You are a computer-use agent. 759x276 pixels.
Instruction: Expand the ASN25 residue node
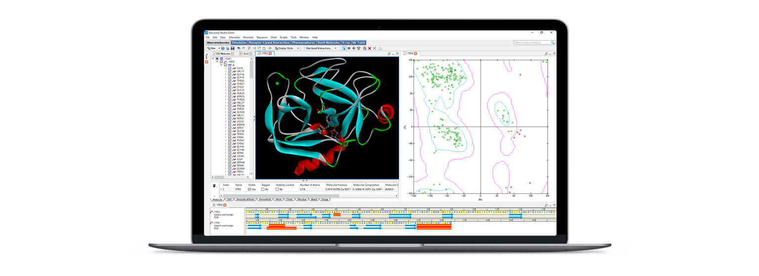[226, 96]
